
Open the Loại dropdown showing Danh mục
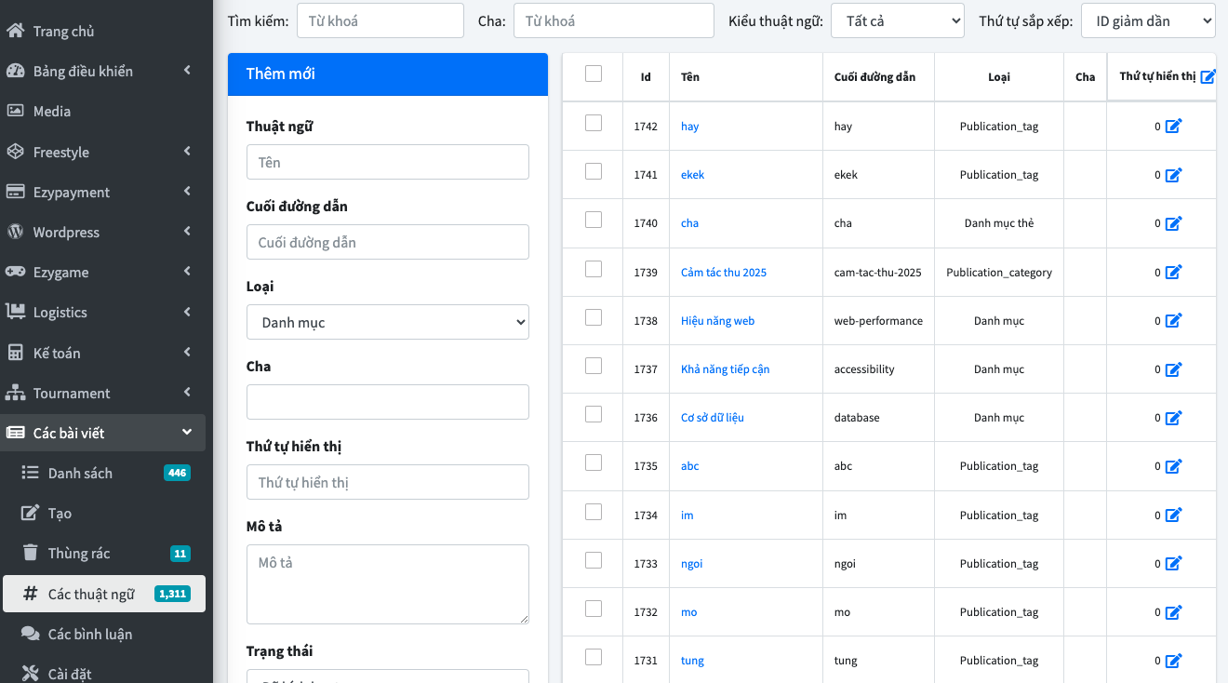(x=387, y=322)
